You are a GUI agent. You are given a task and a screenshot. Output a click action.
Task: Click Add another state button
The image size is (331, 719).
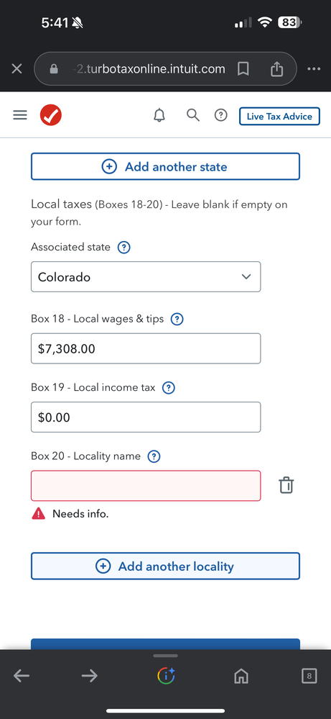165,166
